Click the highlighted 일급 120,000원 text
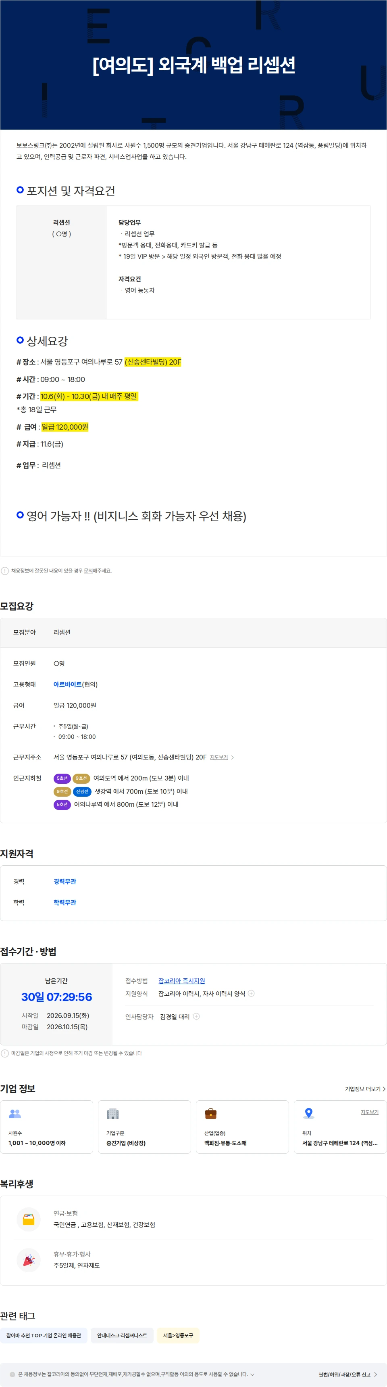 (x=64, y=427)
